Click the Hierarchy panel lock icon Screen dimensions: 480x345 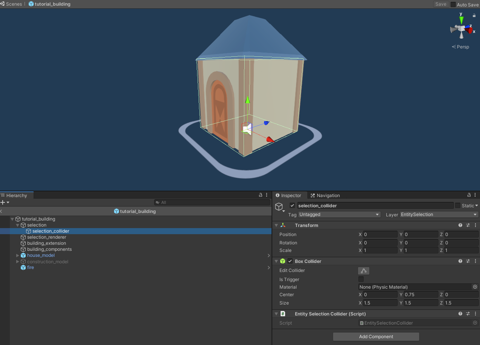click(x=260, y=195)
